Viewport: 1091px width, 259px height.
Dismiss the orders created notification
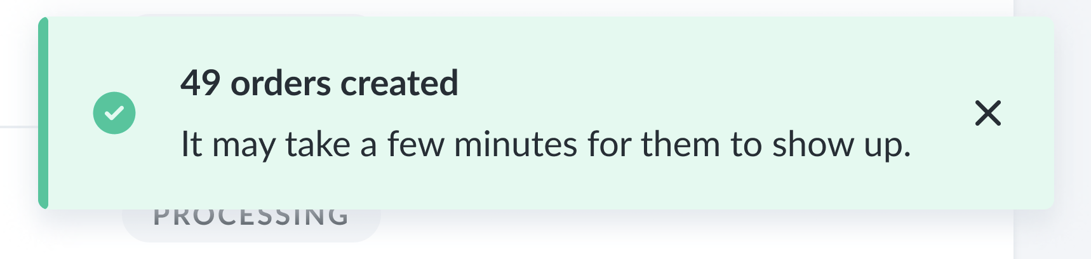click(987, 114)
